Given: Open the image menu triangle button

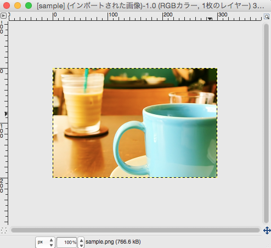Looking at the screenshot, I should (x=3, y=16).
